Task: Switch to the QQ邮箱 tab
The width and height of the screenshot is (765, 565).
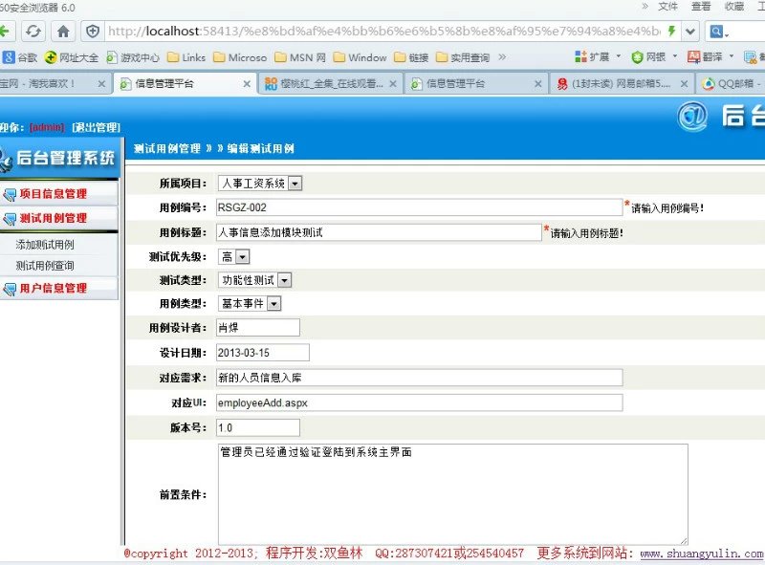Action: [731, 84]
